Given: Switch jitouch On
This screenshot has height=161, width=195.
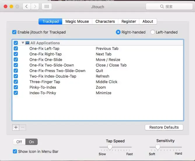Looking at the screenshot, I should click(32, 142).
